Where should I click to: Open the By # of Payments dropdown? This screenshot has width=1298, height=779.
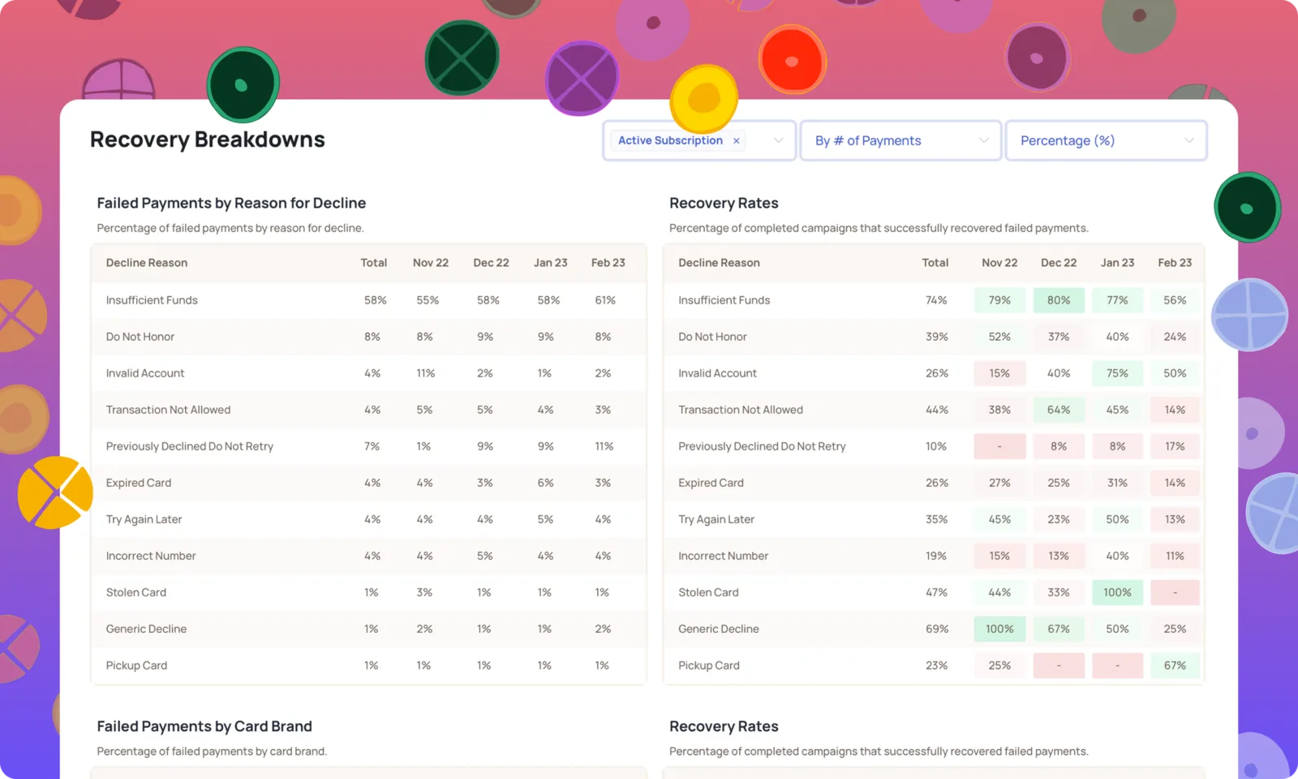pos(900,140)
